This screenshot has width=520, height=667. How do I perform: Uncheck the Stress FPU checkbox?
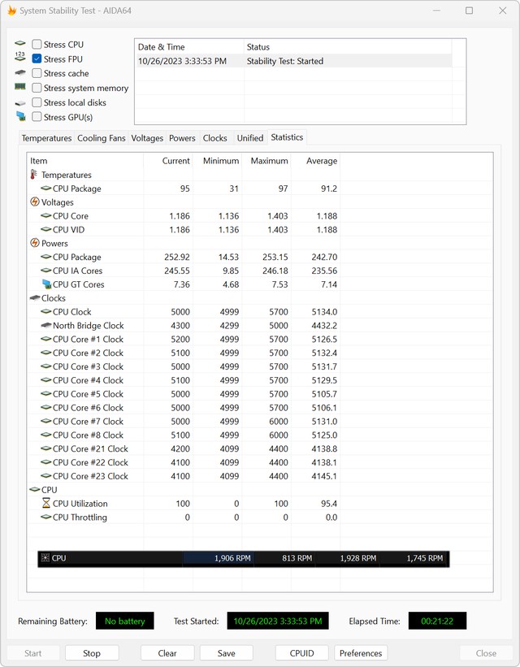[x=37, y=59]
